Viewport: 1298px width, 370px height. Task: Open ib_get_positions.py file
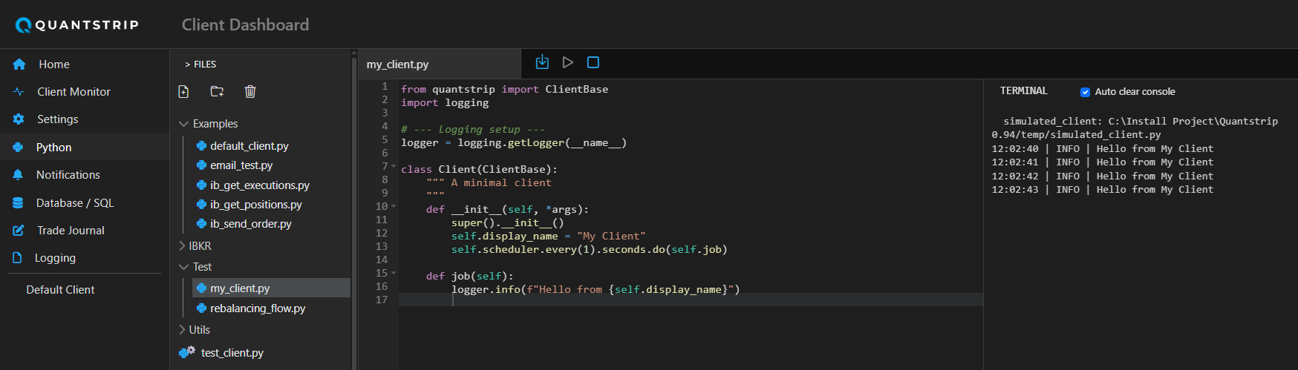pyautogui.click(x=255, y=205)
